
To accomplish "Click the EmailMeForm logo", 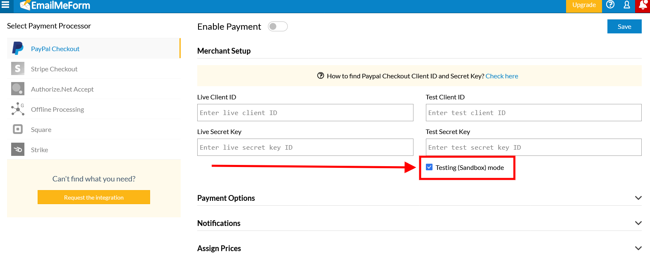I will tap(55, 5).
